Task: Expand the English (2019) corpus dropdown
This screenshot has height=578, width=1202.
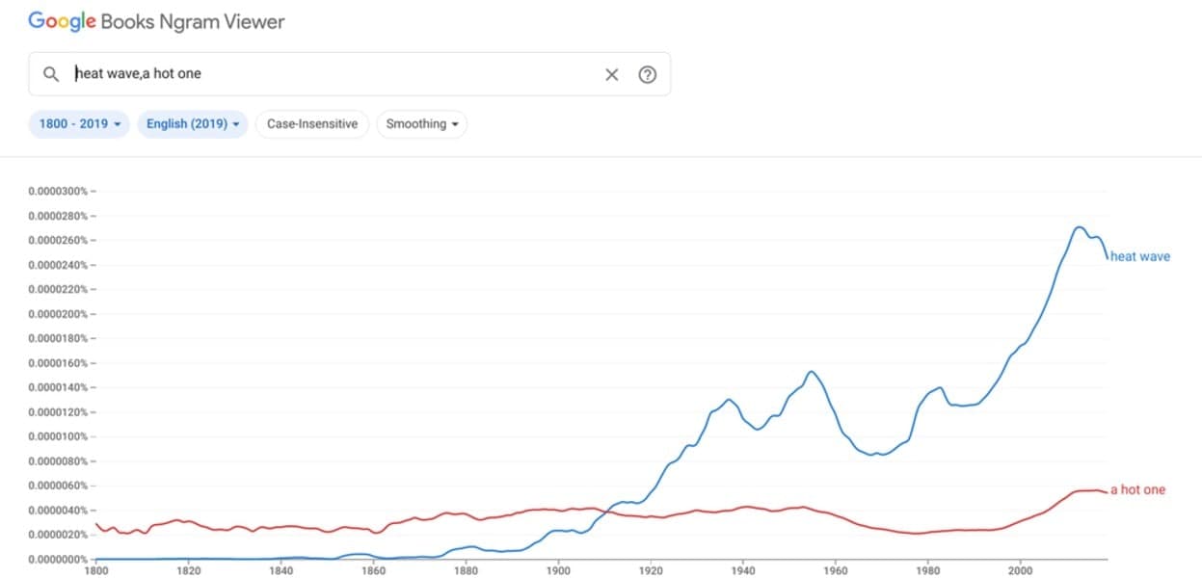Action: tap(193, 124)
